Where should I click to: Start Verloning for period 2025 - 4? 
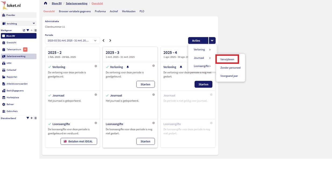click(x=203, y=84)
